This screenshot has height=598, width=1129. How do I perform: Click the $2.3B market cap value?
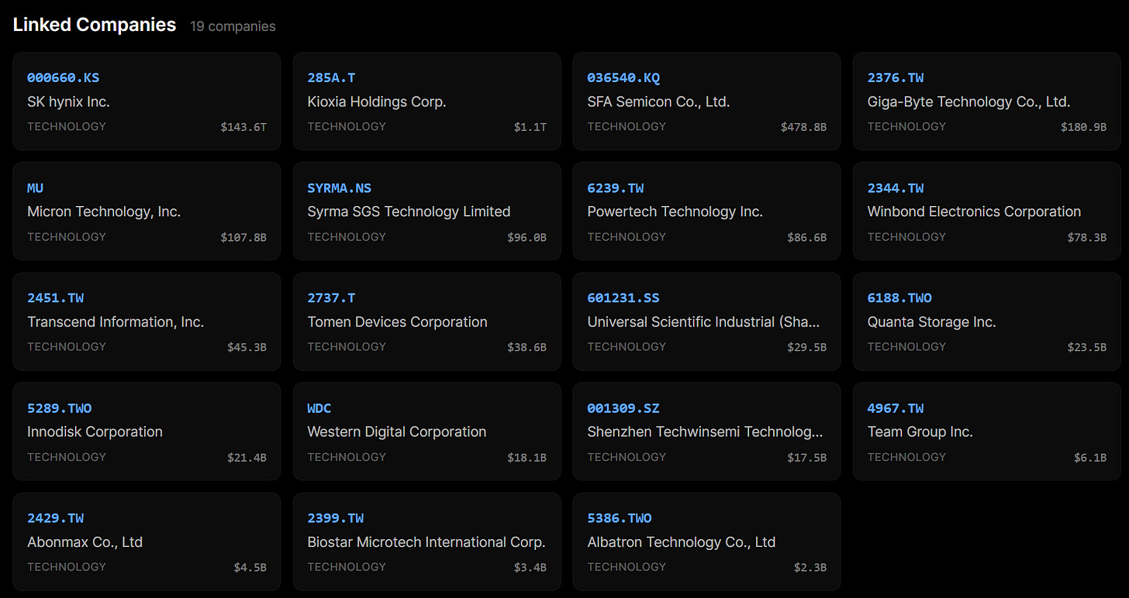tap(810, 568)
